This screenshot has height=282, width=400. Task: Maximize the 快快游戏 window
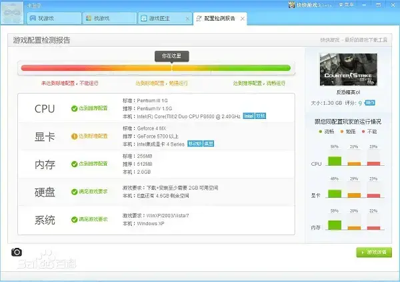click(x=379, y=5)
